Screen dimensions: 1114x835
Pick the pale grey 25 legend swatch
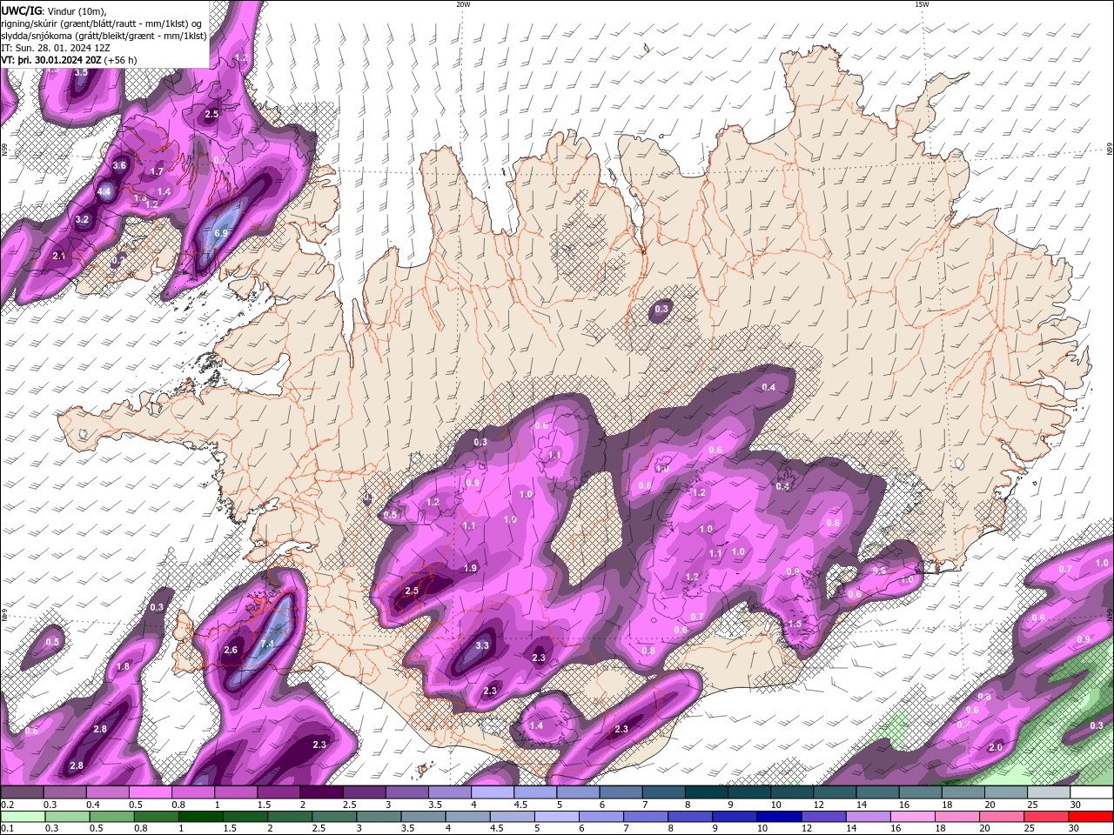pos(1049,792)
